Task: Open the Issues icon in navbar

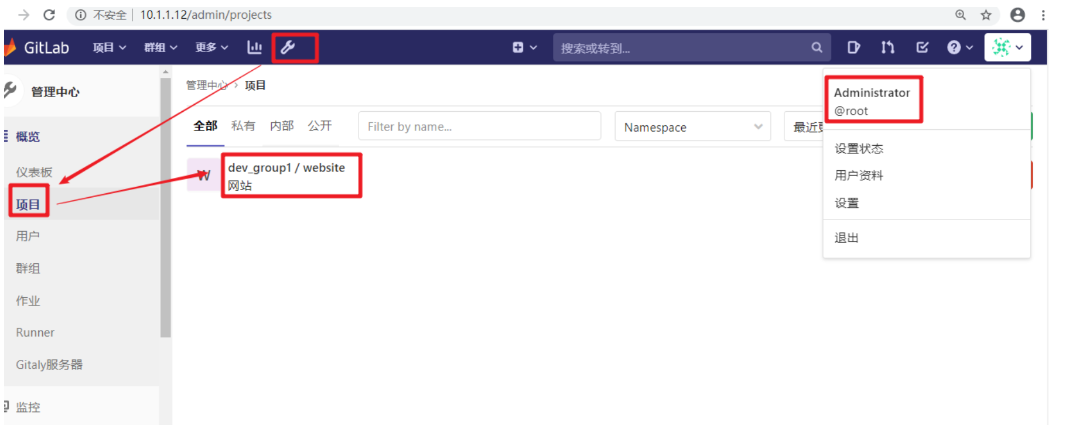Action: 853,47
